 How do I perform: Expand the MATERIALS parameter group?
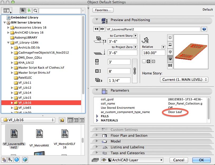(97, 120)
